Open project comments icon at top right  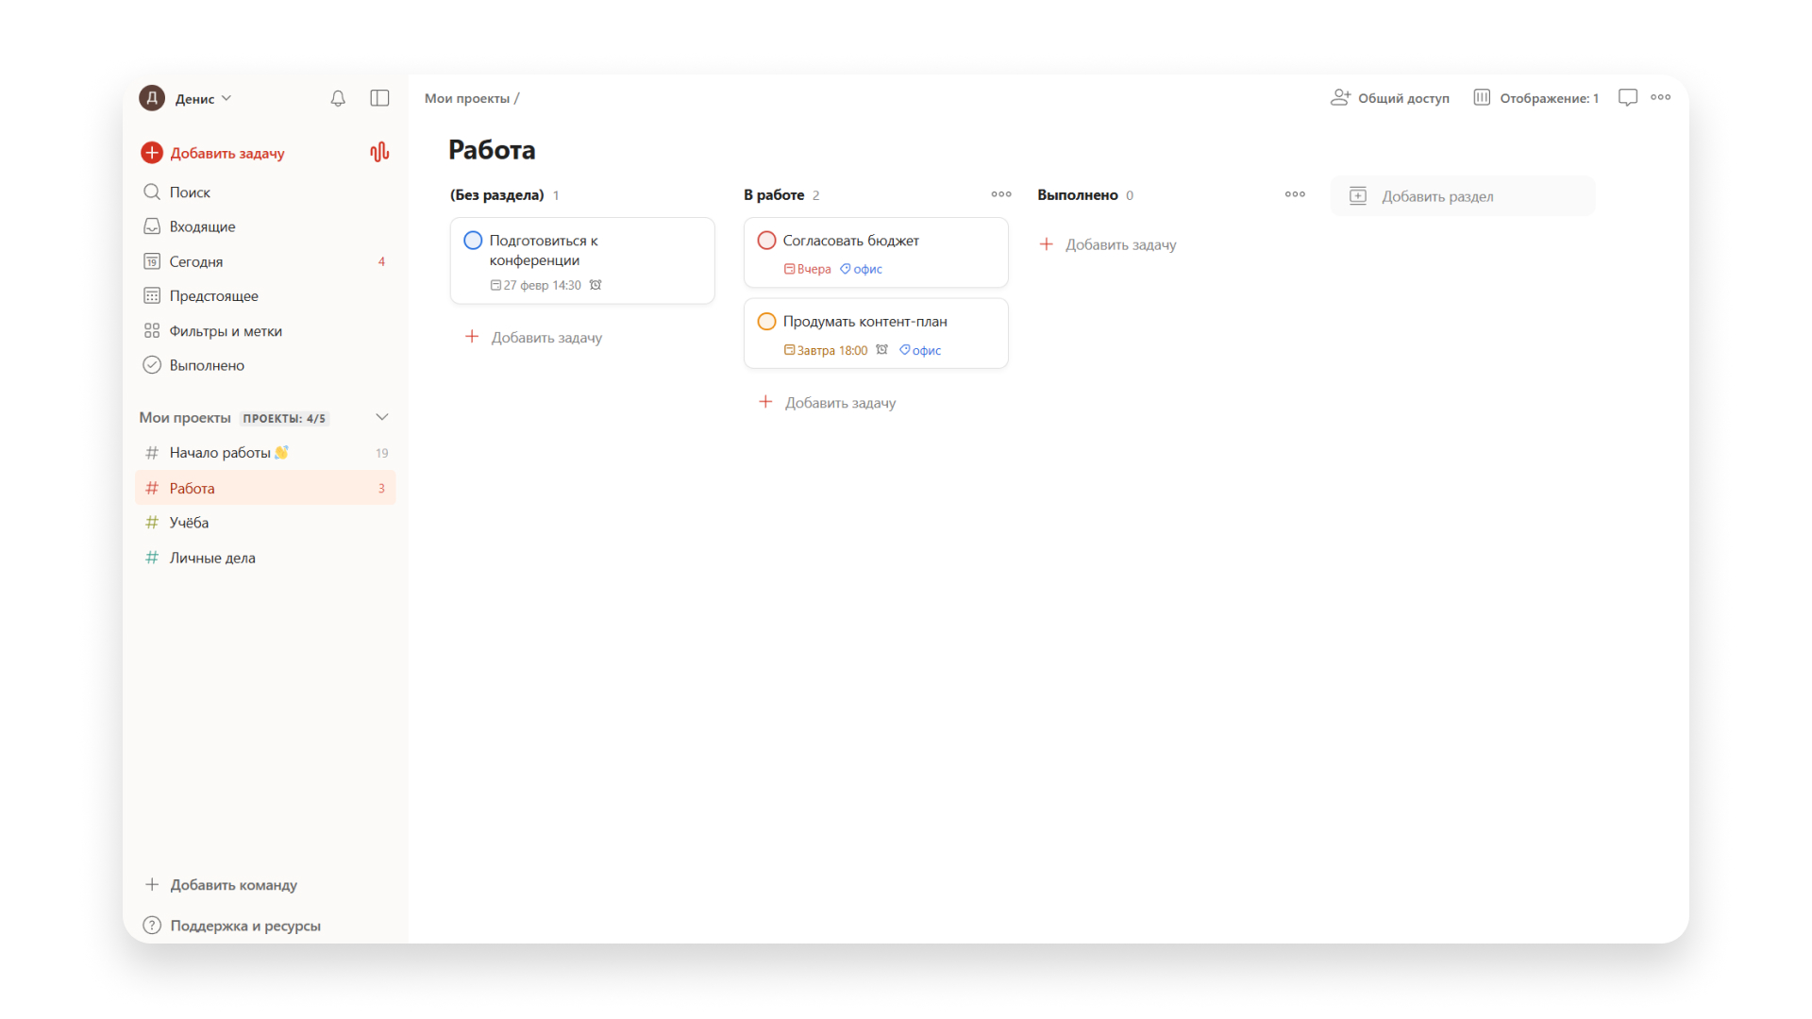tap(1628, 97)
